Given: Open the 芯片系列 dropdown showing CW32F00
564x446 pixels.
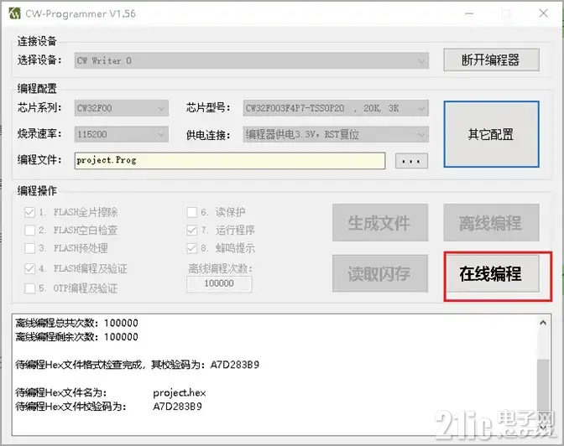Looking at the screenshot, I should click(122, 108).
